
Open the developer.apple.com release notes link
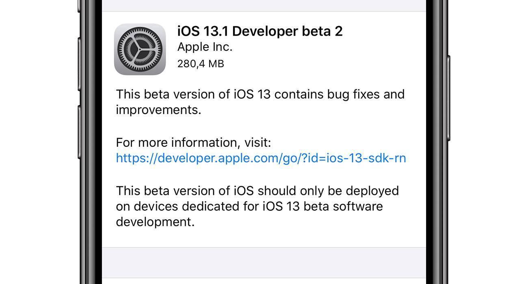click(261, 158)
